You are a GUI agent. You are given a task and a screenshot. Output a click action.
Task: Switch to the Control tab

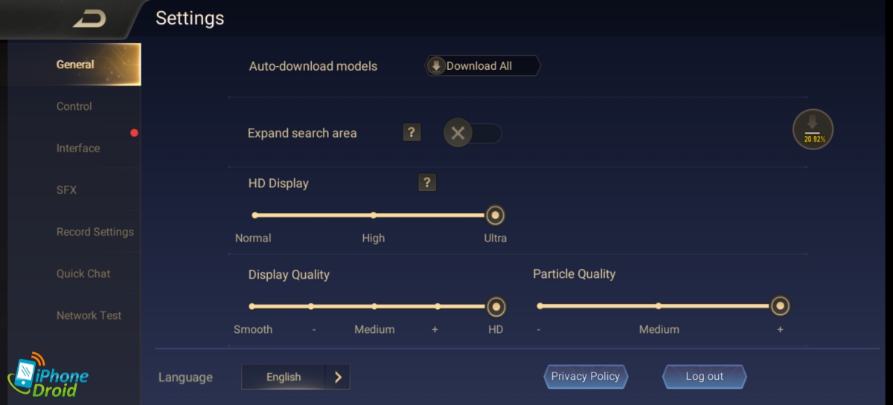pos(74,106)
